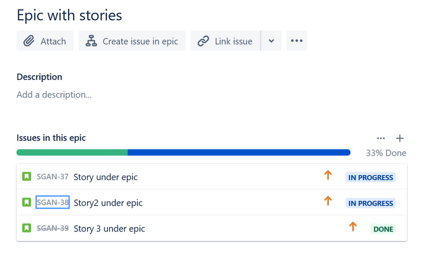
Task: Click the plus icon to add an issue
Action: [x=400, y=138]
